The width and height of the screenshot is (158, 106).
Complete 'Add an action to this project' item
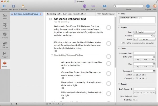(108, 63)
